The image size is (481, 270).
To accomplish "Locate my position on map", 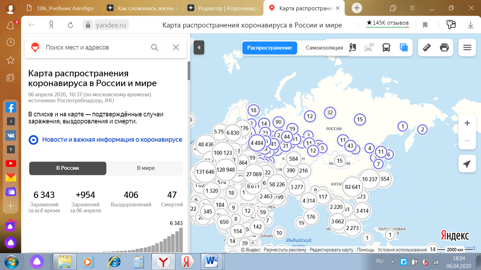I will [x=467, y=164].
